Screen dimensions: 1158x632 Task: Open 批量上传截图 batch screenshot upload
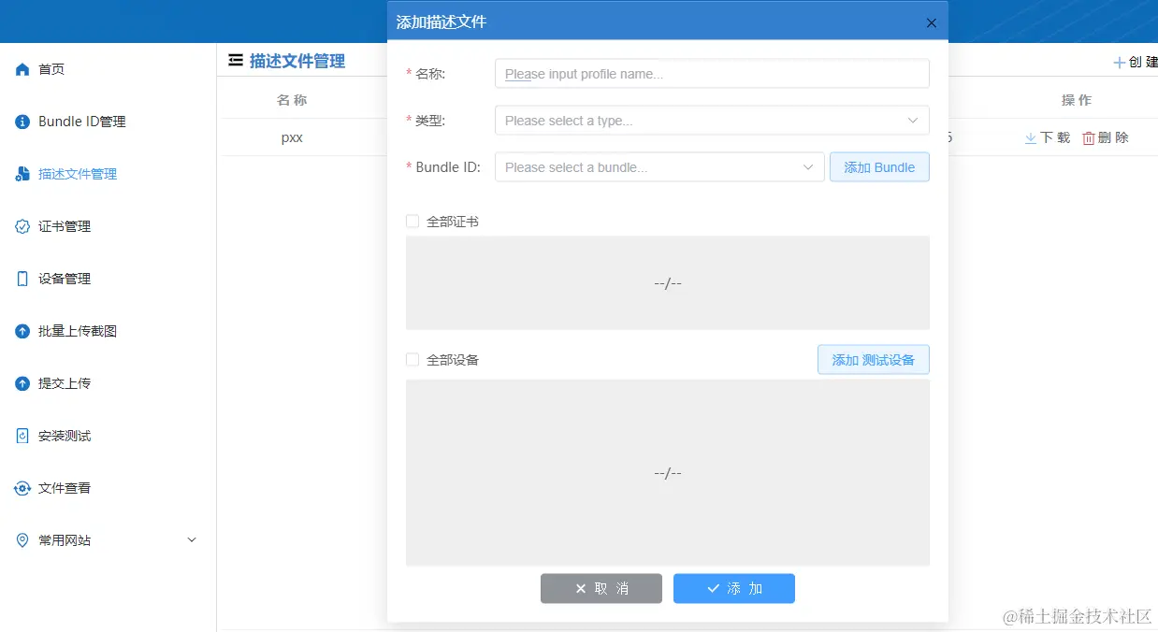[x=79, y=330]
